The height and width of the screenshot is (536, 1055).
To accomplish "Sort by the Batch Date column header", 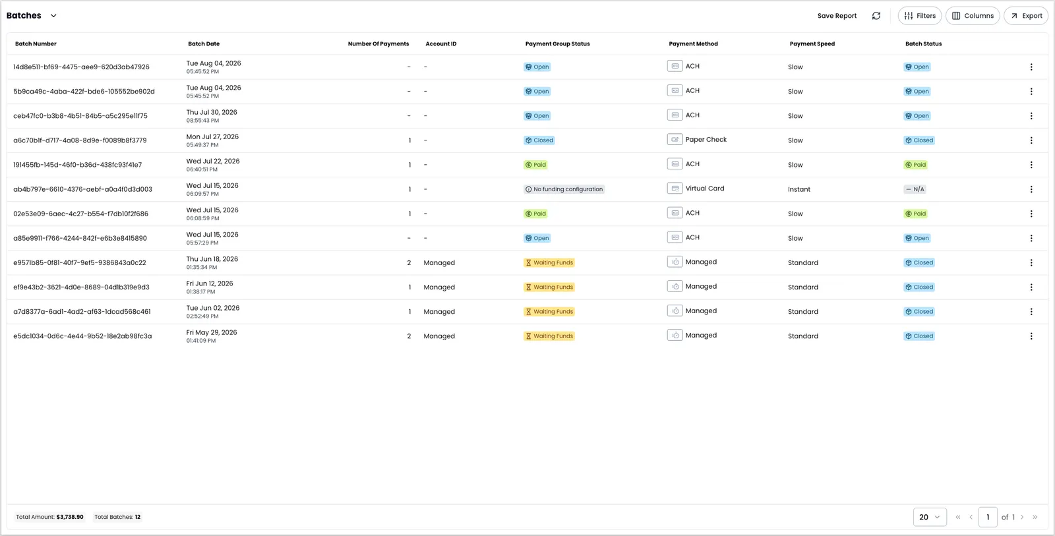I will pos(204,44).
